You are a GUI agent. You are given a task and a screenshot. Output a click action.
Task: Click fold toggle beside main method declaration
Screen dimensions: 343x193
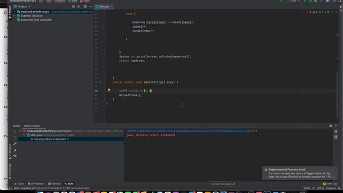click(x=105, y=82)
